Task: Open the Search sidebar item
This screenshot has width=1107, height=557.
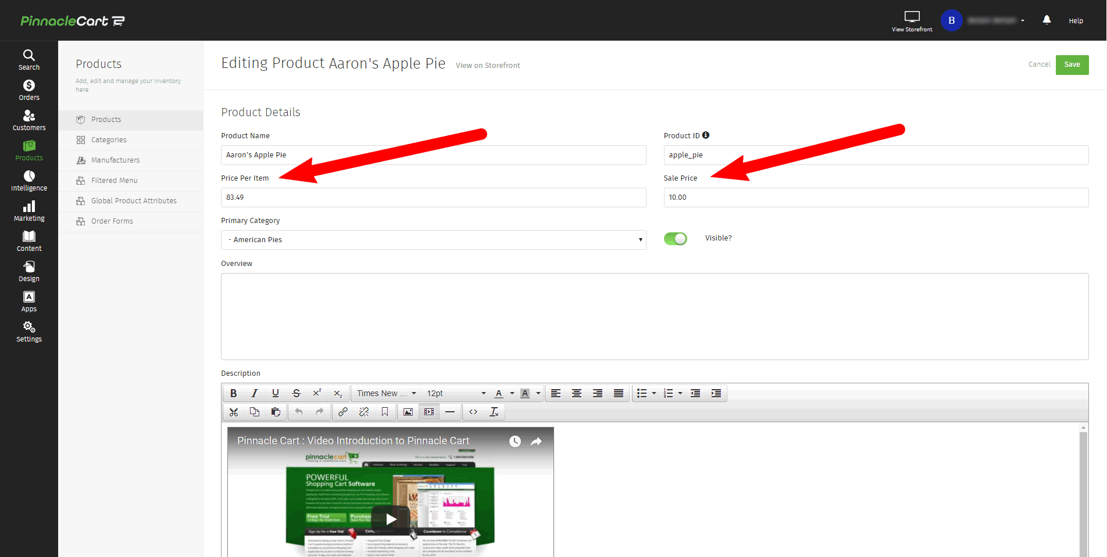Action: 28,60
